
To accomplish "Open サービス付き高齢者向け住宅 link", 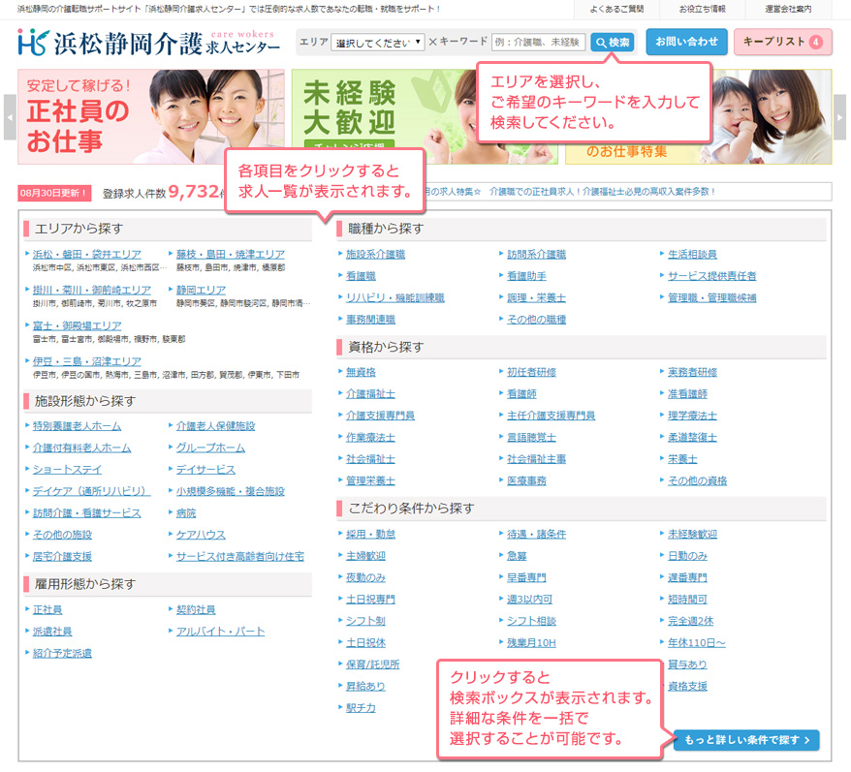I will tap(239, 556).
